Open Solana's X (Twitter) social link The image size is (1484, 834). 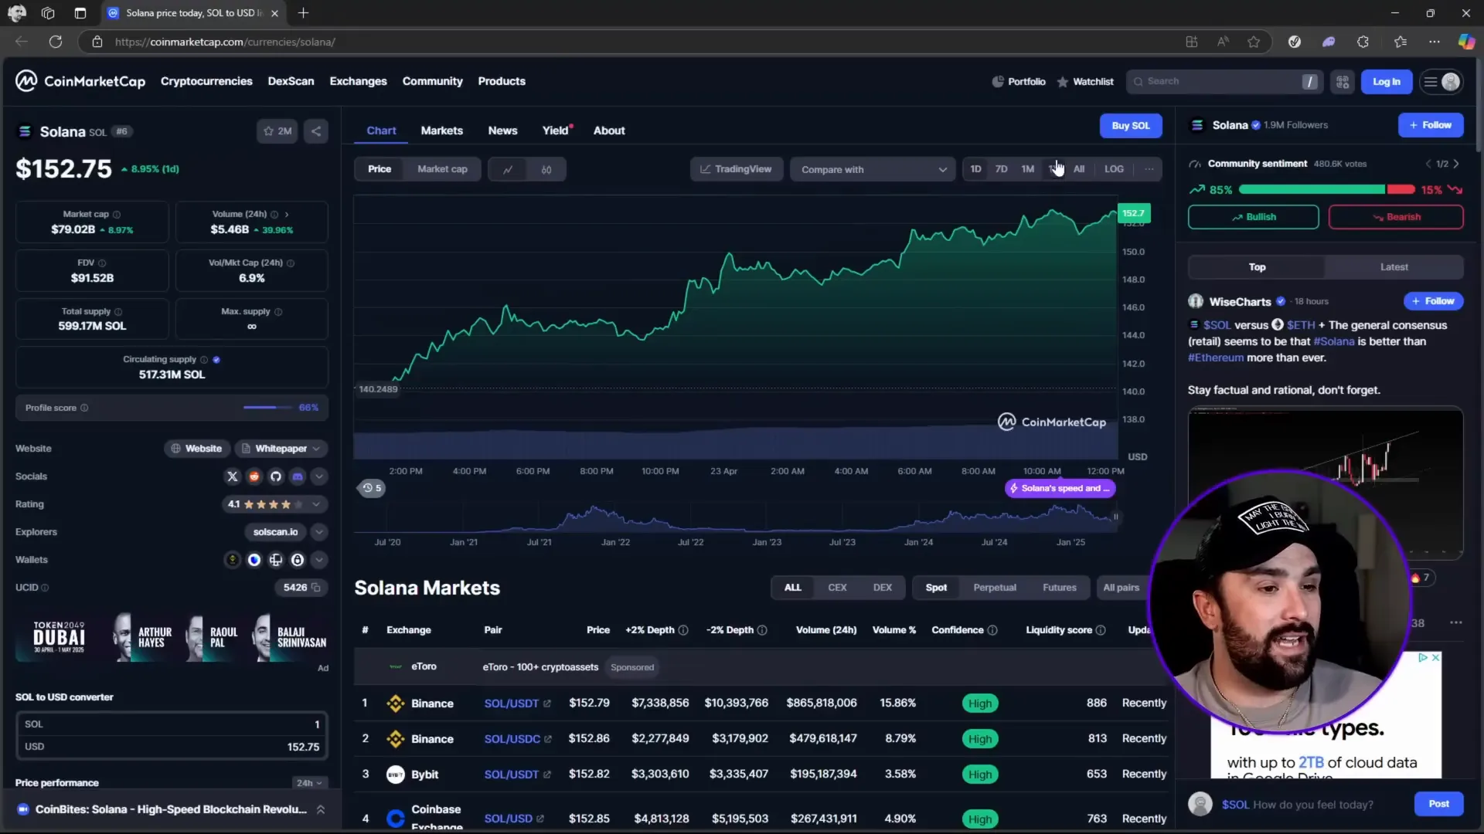point(232,476)
